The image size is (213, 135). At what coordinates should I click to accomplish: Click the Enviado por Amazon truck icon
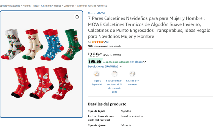click(x=132, y=74)
